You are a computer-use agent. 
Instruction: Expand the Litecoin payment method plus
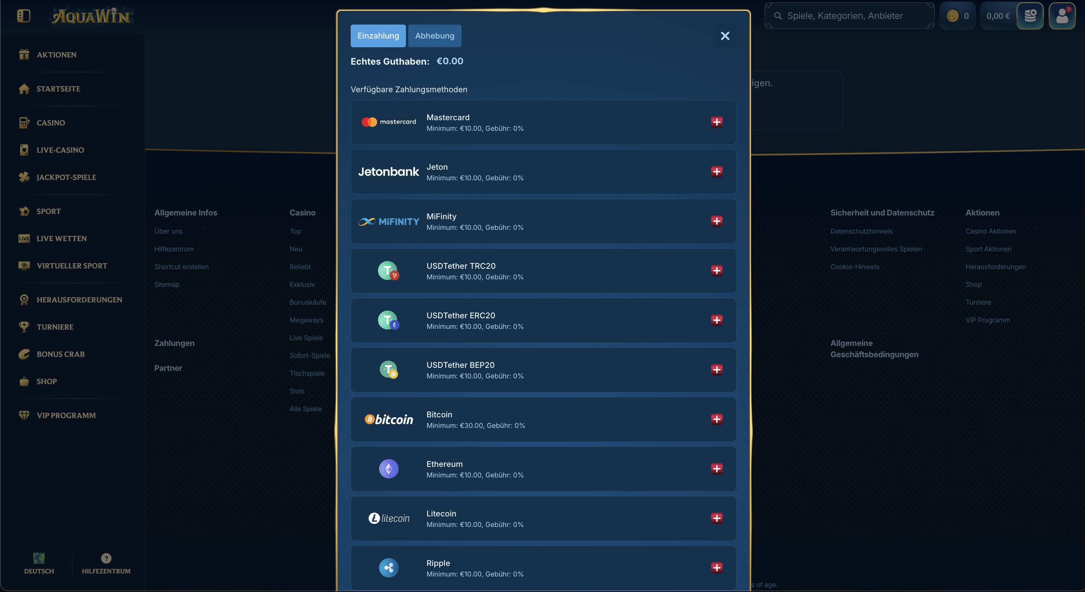click(717, 518)
